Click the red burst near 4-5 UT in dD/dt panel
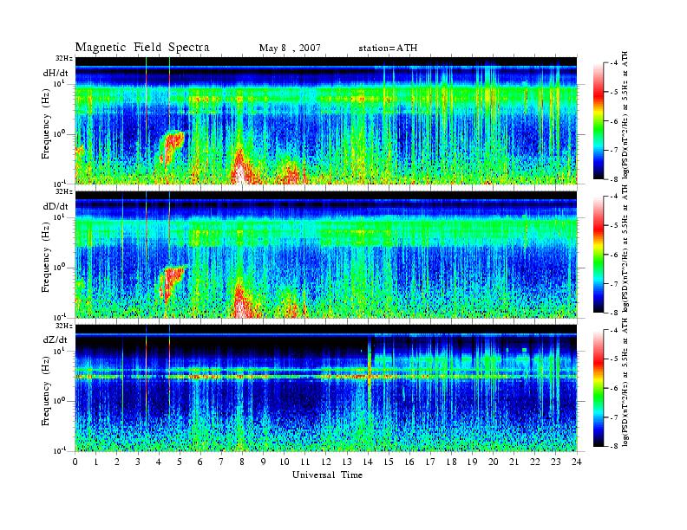Image resolution: width=687 pixels, height=530 pixels. coord(173,280)
